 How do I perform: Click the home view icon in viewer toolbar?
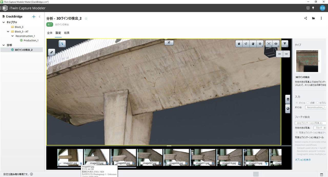pos(239,44)
